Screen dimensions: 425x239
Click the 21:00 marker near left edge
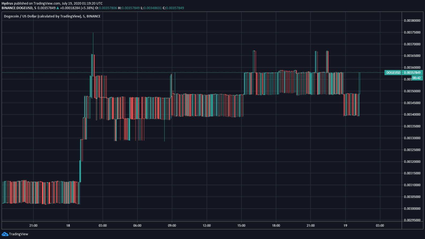pyautogui.click(x=33, y=226)
